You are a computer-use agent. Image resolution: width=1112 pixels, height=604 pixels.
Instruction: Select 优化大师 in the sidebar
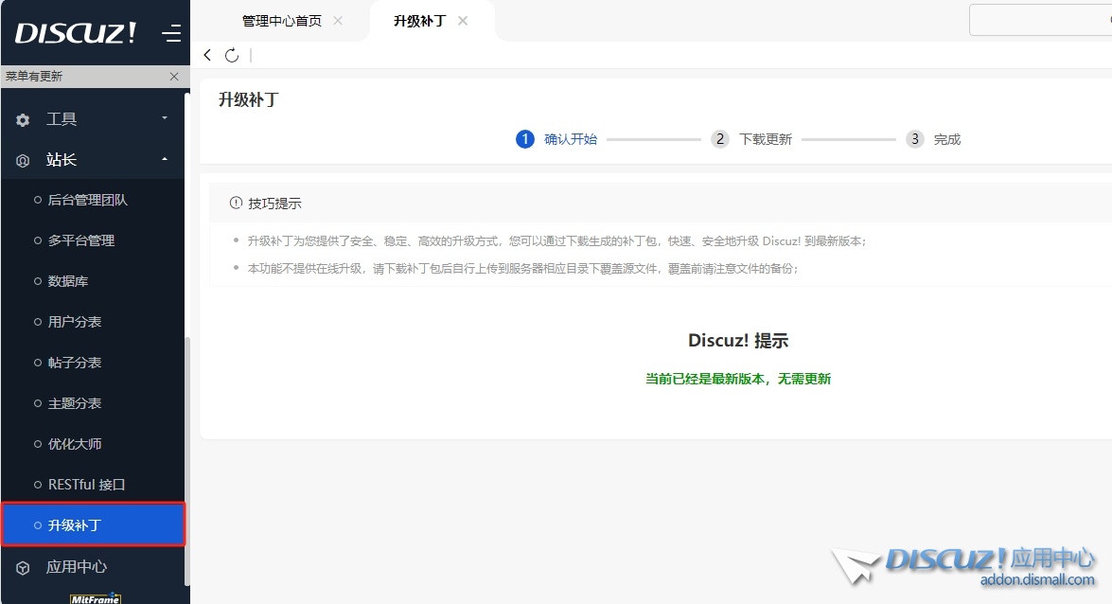(75, 444)
